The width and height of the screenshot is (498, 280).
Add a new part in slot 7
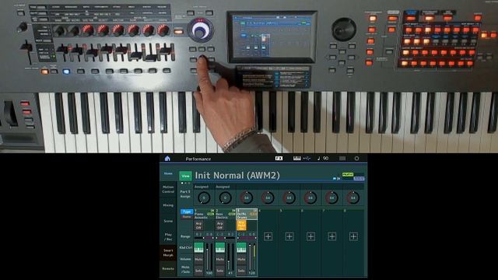coord(332,236)
